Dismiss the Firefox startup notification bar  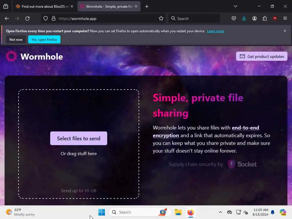click(285, 31)
